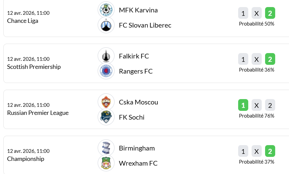Choose outcome 2 for Cska Moscou vs Sochi
Image resolution: width=289 pixels, height=174 pixels.
270,105
